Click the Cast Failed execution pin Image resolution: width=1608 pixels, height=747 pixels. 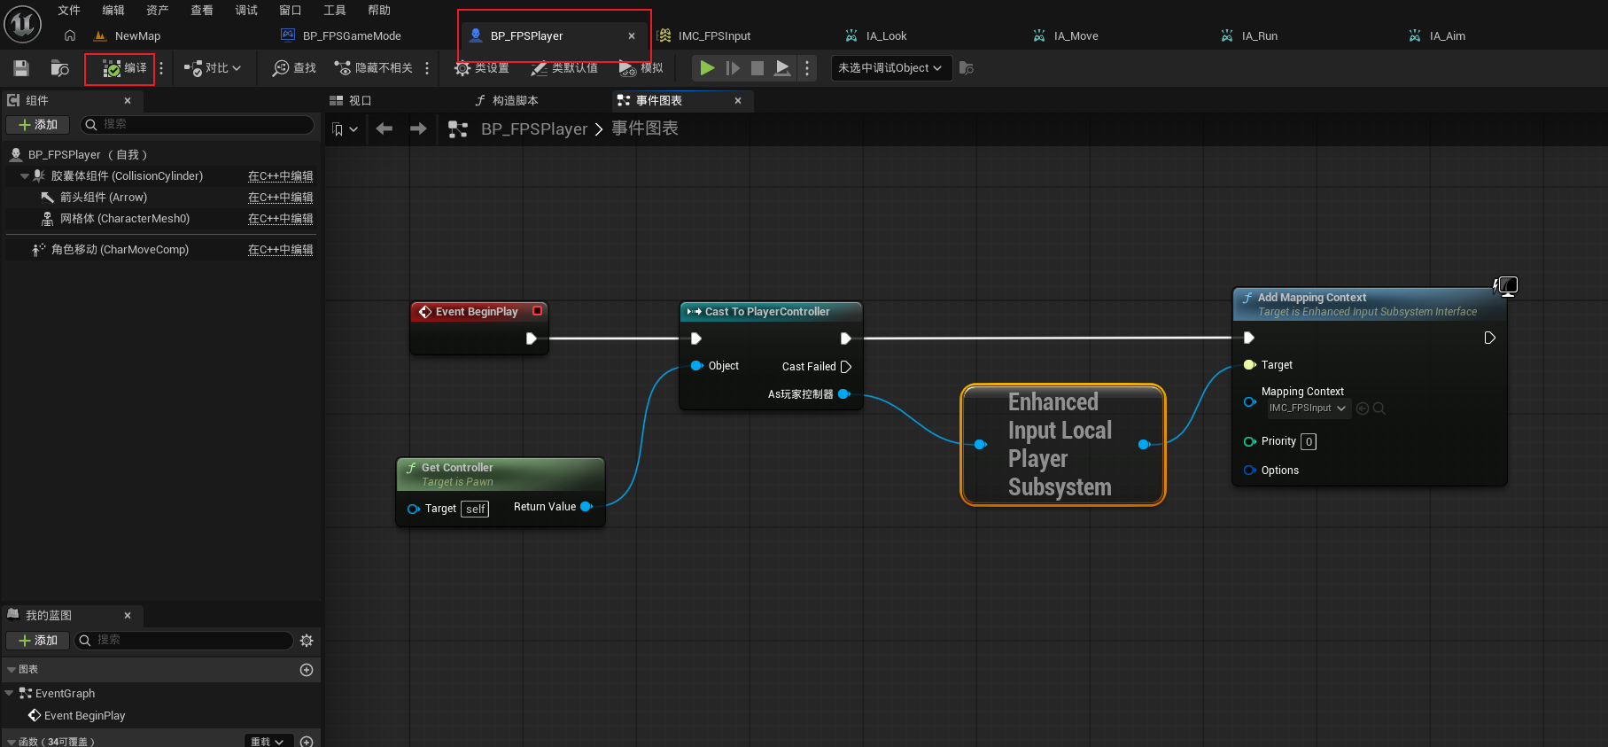point(846,367)
